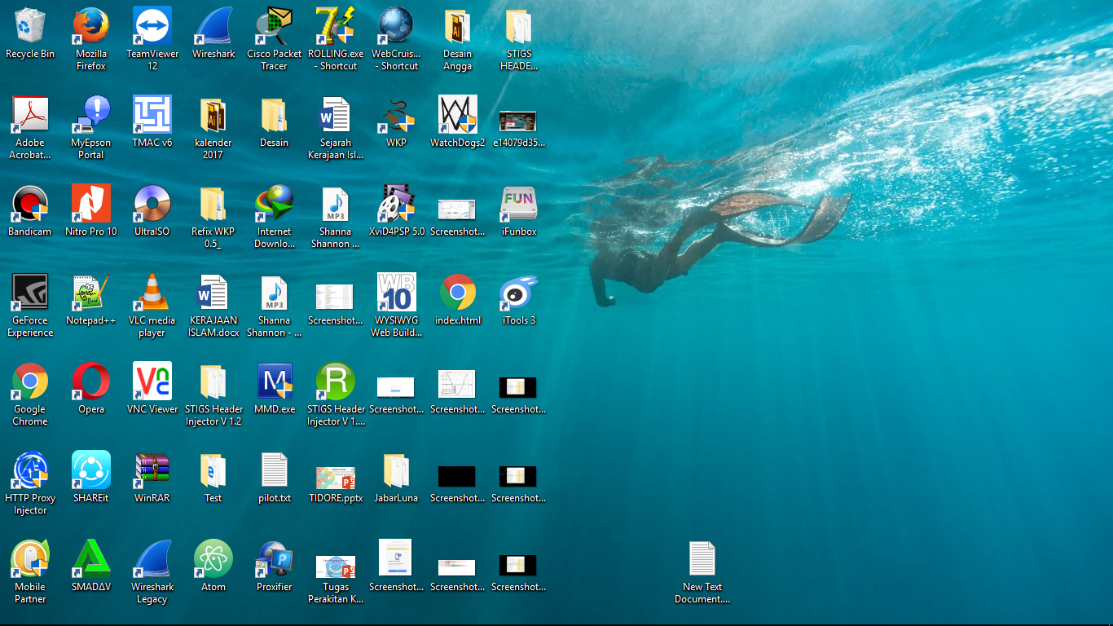Select the pilot.txt text file

pyautogui.click(x=275, y=470)
